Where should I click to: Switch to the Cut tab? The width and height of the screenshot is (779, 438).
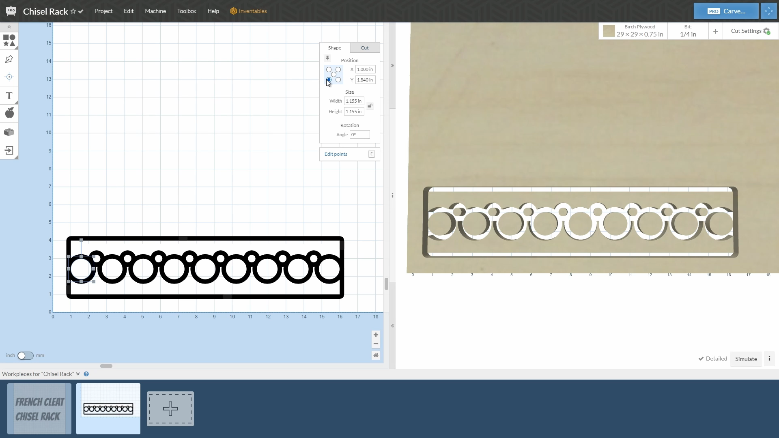pos(364,48)
